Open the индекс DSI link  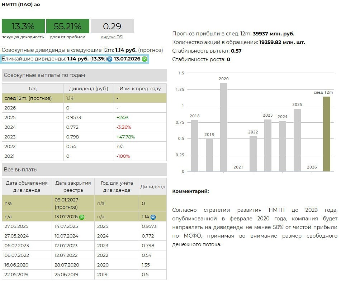click(112, 37)
